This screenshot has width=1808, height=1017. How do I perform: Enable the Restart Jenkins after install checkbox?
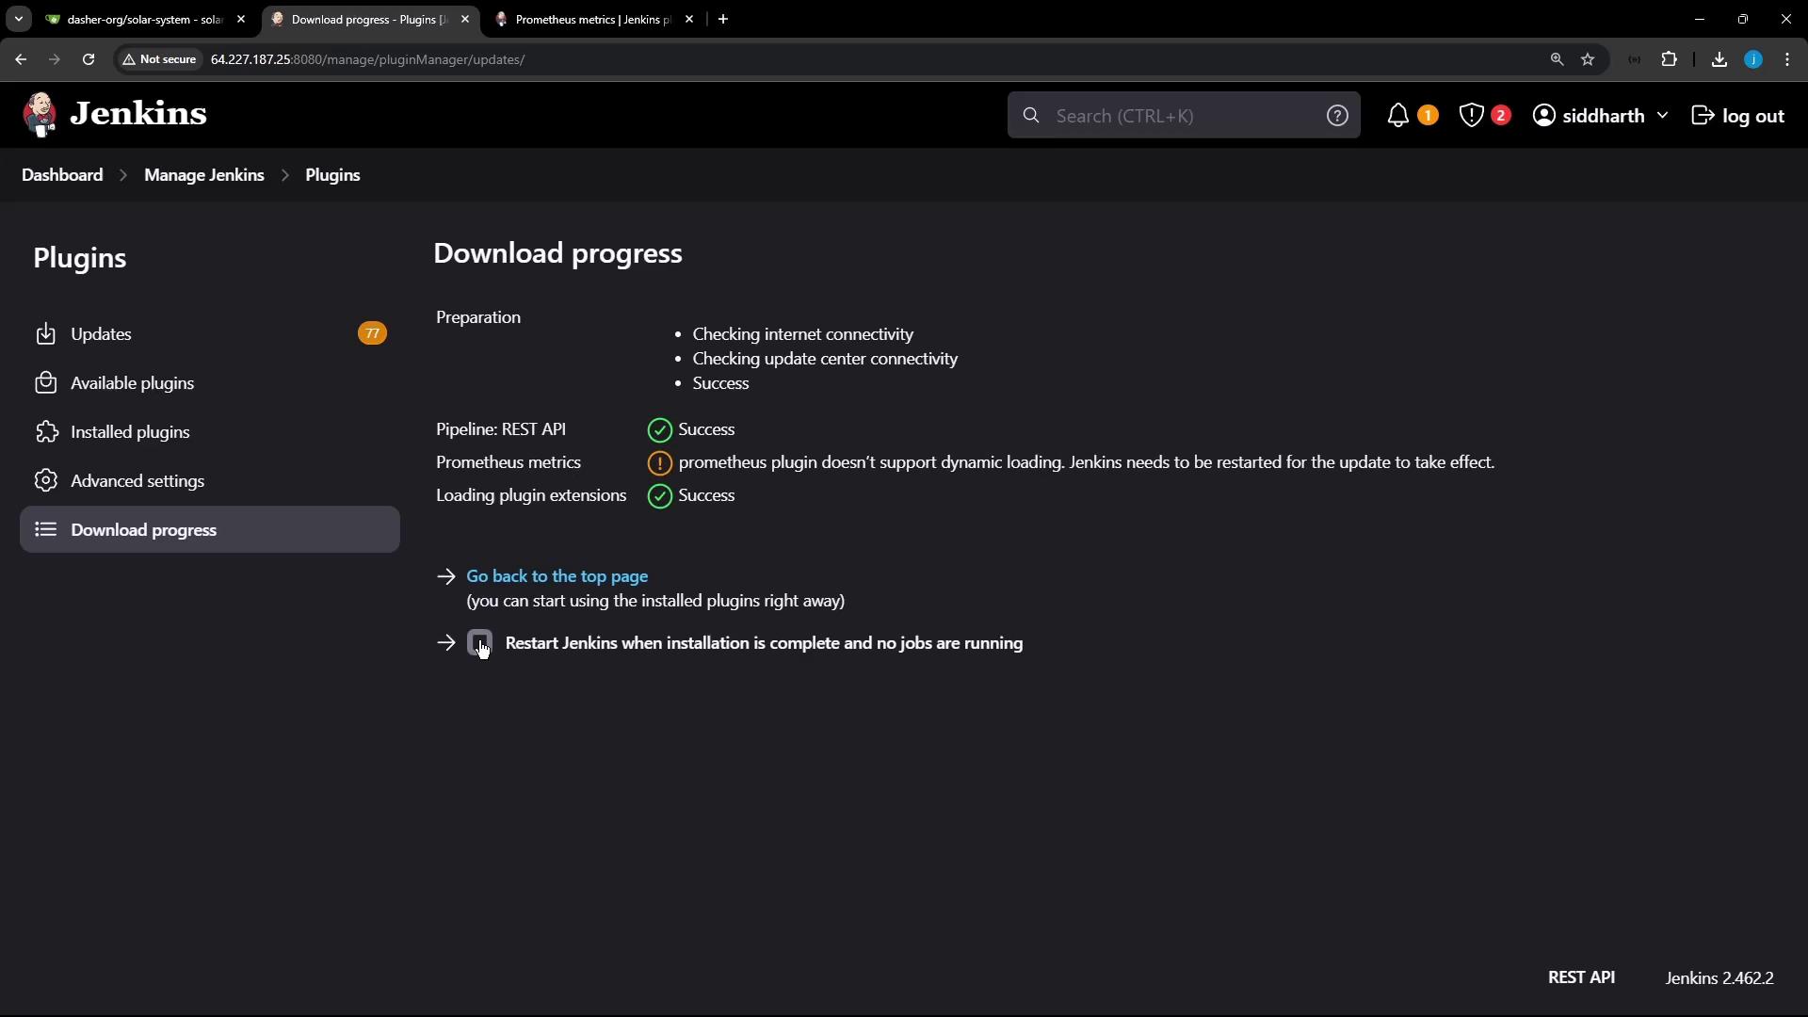click(x=479, y=643)
